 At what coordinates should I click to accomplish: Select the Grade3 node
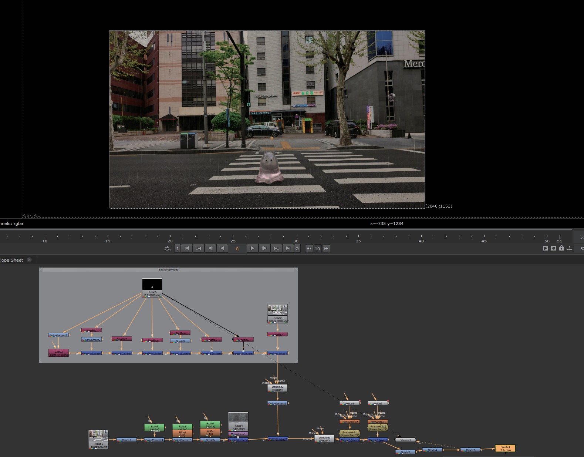(x=470, y=450)
